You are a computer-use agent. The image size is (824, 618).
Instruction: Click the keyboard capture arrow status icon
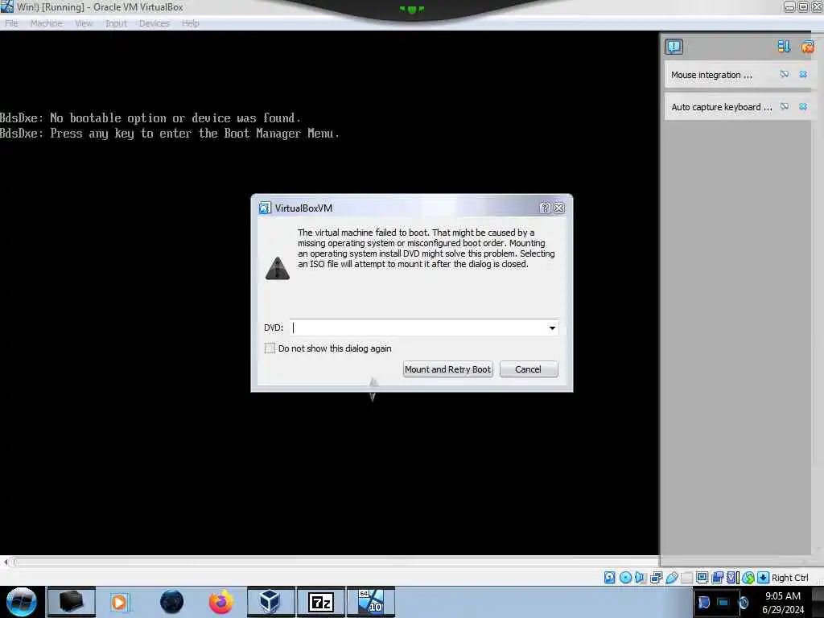(x=763, y=578)
